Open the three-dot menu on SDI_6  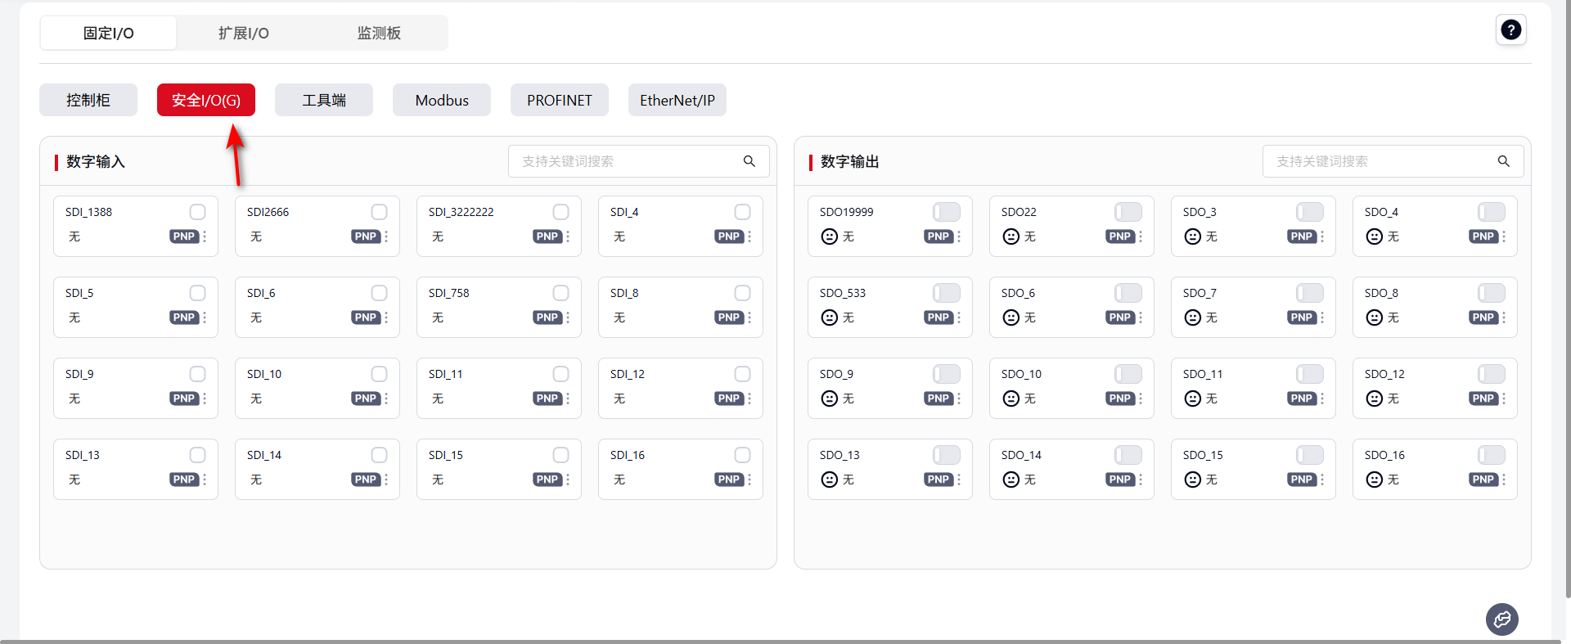click(386, 317)
